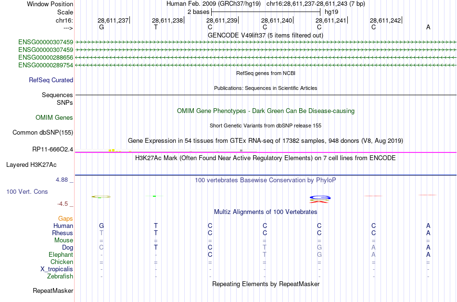The height and width of the screenshot is (302, 457).
Task: Click the Rhesus species label
Action: tap(63, 233)
